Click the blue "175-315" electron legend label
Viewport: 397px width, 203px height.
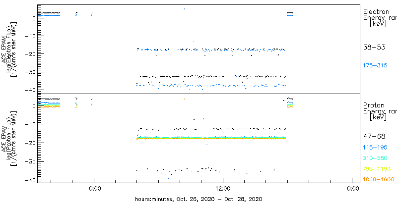tap(375, 66)
